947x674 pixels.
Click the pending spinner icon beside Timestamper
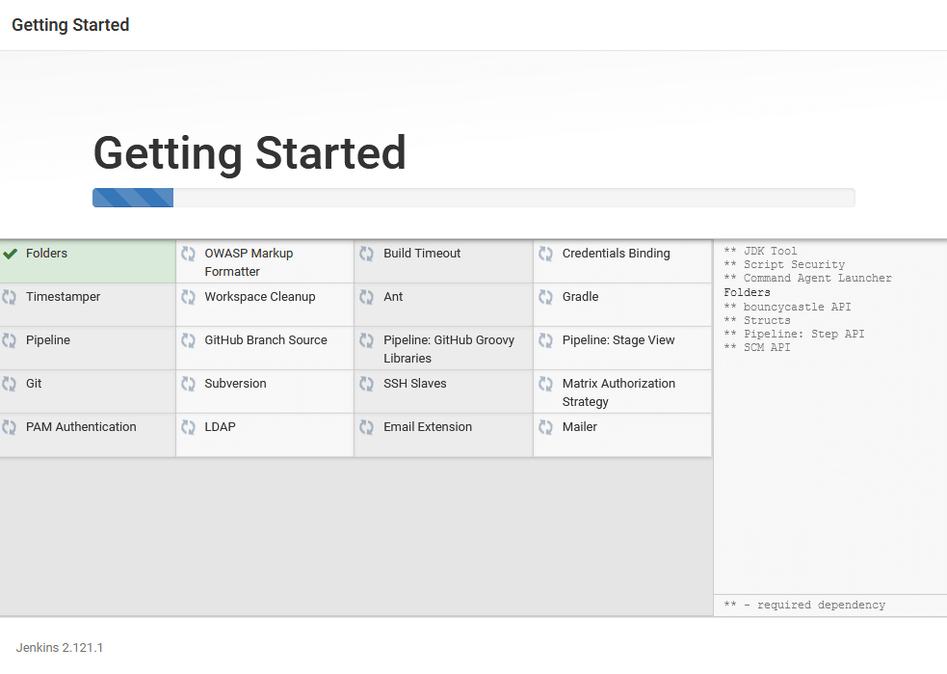9,297
